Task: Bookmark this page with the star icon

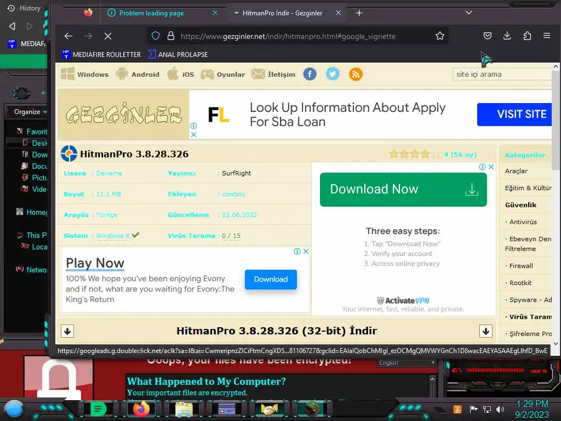Action: click(x=440, y=36)
